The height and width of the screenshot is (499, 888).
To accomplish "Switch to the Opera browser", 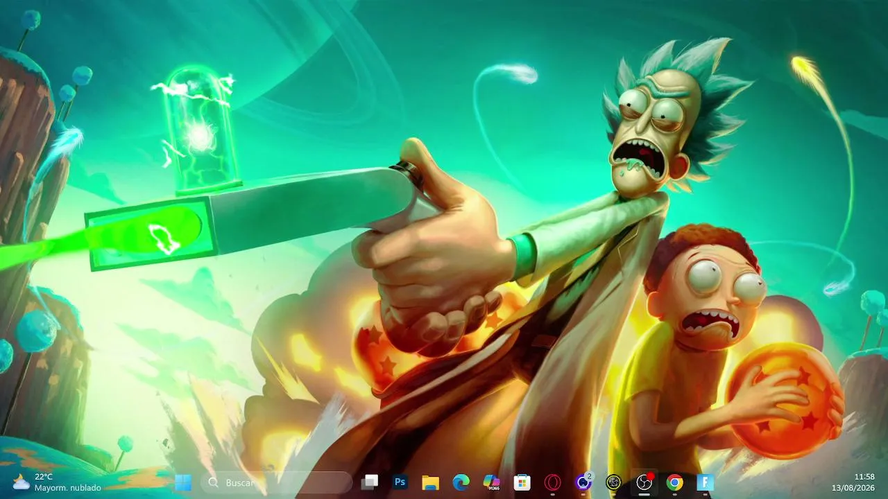I will point(553,482).
